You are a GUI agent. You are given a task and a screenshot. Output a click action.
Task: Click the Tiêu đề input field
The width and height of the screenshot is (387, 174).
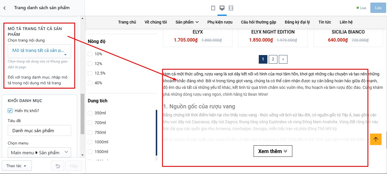click(39, 130)
